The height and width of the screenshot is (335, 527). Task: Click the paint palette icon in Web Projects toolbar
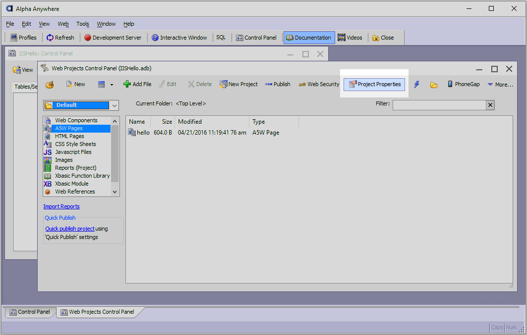coord(50,85)
